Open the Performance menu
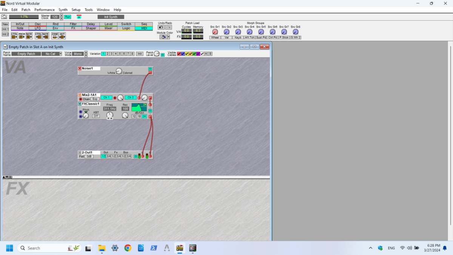 point(45,9)
